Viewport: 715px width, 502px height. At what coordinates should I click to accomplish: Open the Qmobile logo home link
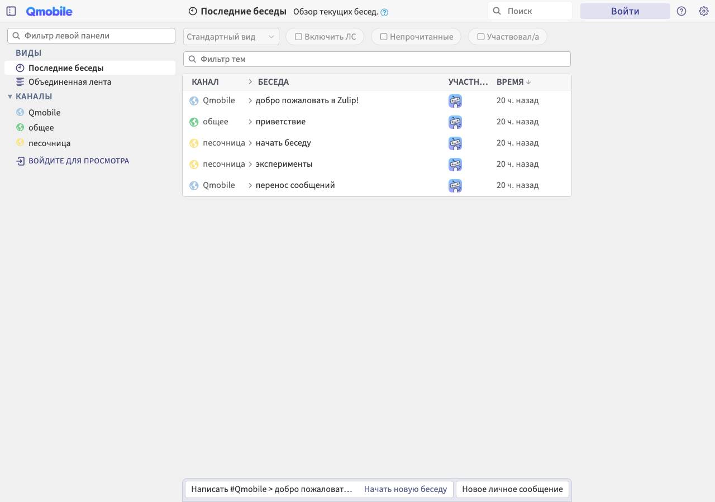coord(49,11)
